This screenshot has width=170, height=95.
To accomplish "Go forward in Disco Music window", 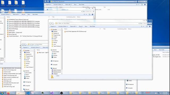I will coord(53,23).
